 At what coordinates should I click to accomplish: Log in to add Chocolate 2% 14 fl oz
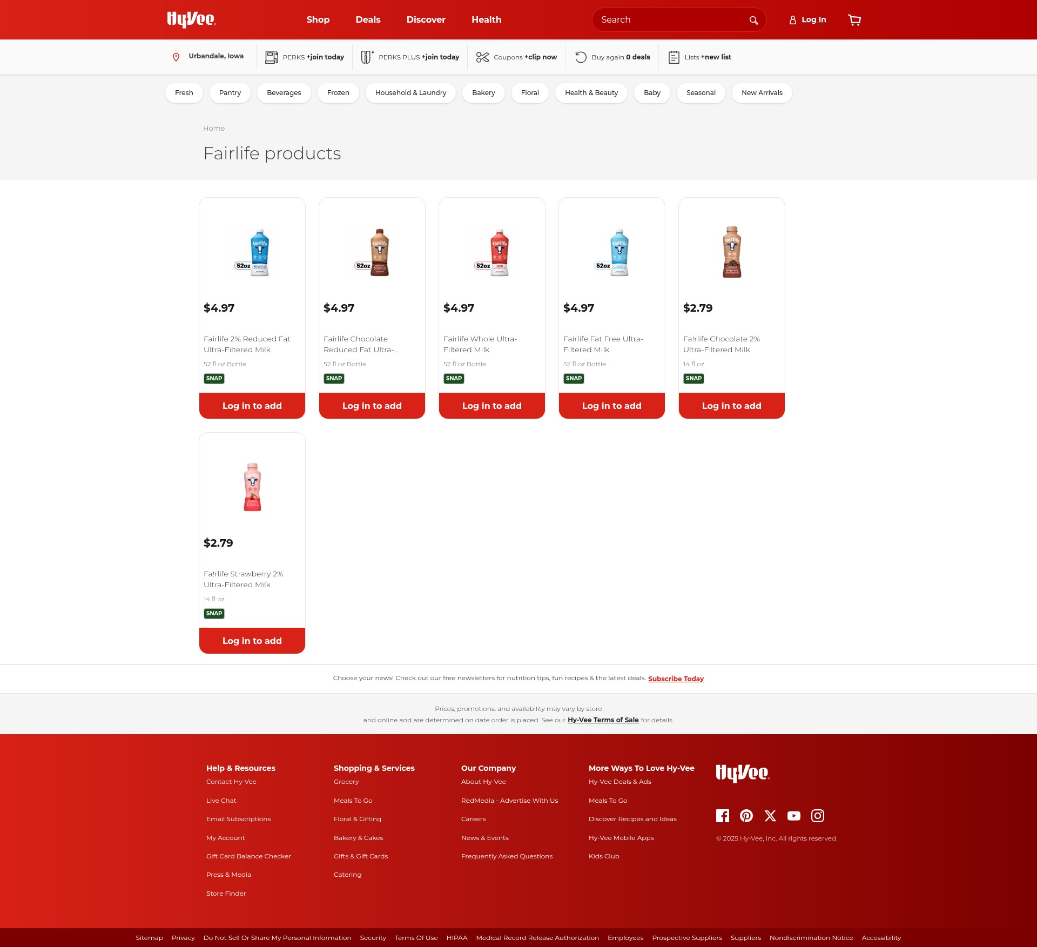[732, 406]
